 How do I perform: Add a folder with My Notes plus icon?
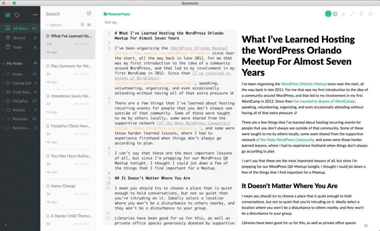35,63
